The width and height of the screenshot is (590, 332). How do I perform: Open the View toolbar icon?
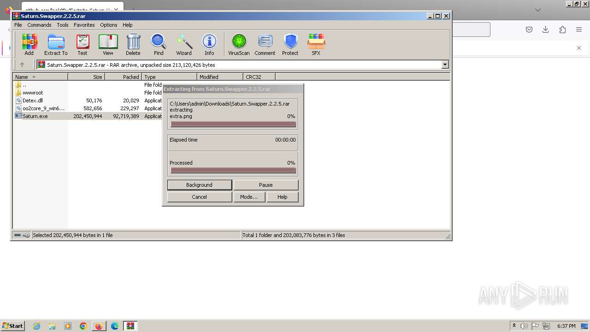pos(108,45)
